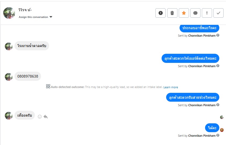
Task: Click the โรงงานน้ำตาลครับ message bubble
Action: point(32,46)
